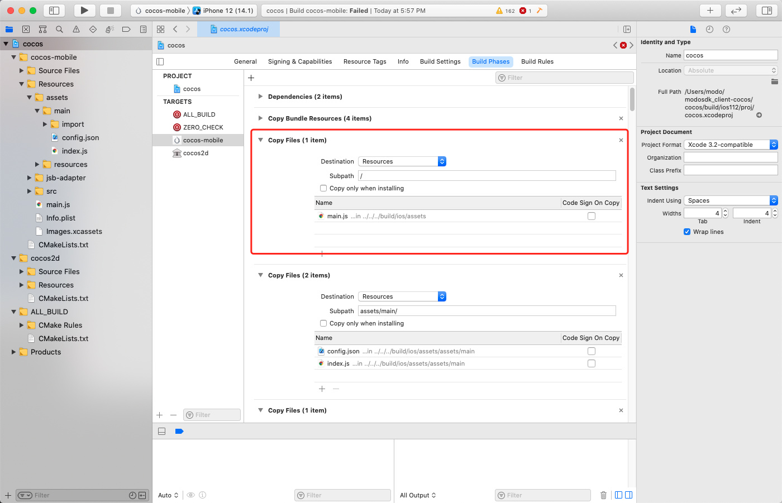Show the History inspector
The image size is (782, 503).
click(x=709, y=29)
